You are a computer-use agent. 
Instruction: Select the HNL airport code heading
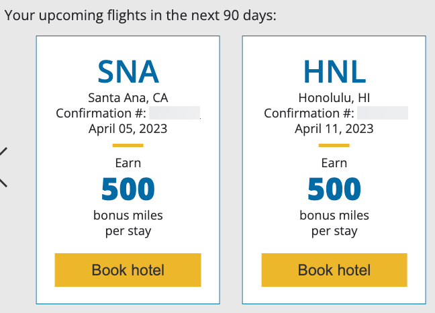pos(334,72)
